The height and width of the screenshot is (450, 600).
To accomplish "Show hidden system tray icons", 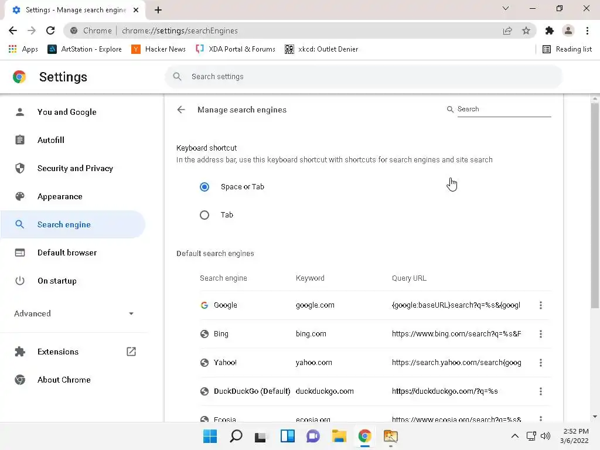I will [515, 436].
